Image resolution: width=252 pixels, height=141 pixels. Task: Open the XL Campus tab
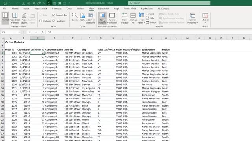[163, 9]
